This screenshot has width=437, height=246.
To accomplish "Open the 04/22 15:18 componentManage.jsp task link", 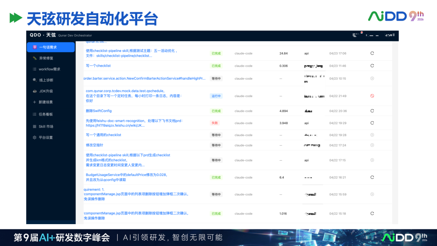I will coord(136,216).
